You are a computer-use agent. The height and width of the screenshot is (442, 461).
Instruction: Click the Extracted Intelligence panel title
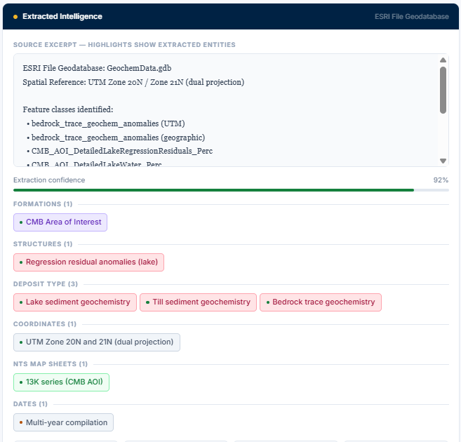[x=62, y=17]
